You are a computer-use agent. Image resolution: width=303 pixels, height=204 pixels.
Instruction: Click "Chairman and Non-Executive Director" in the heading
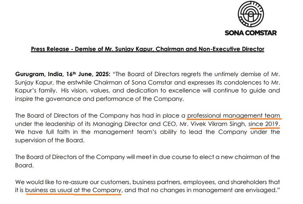210,49
